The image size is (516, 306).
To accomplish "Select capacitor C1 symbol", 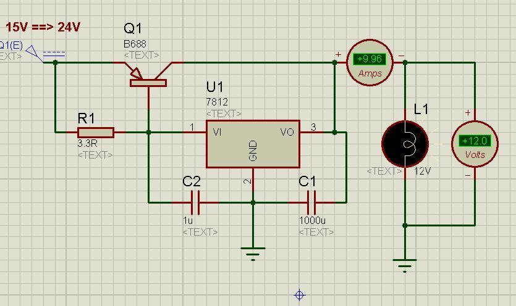I will (x=311, y=202).
